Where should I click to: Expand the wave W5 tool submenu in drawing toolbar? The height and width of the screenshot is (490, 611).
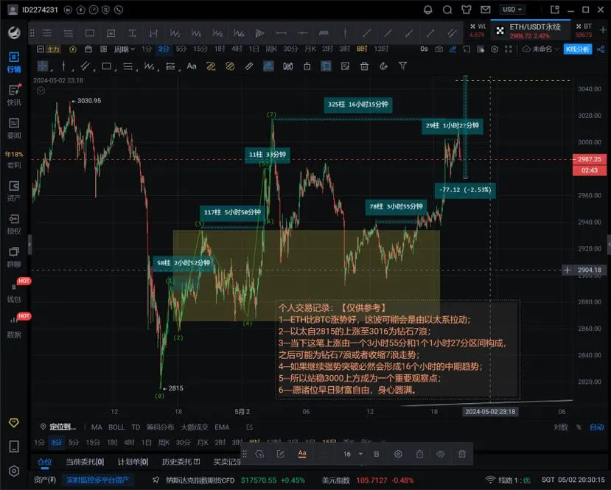(x=158, y=70)
